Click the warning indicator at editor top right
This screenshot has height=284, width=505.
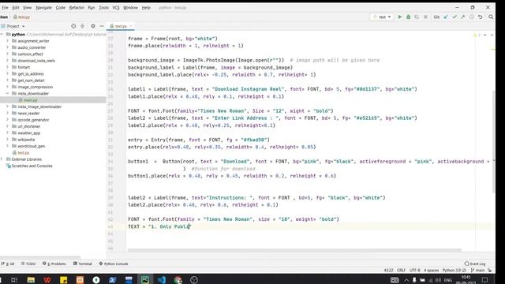point(476,35)
